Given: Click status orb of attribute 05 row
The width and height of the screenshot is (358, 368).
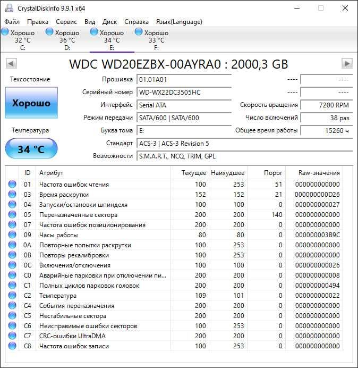Looking at the screenshot, I should (x=12, y=214).
